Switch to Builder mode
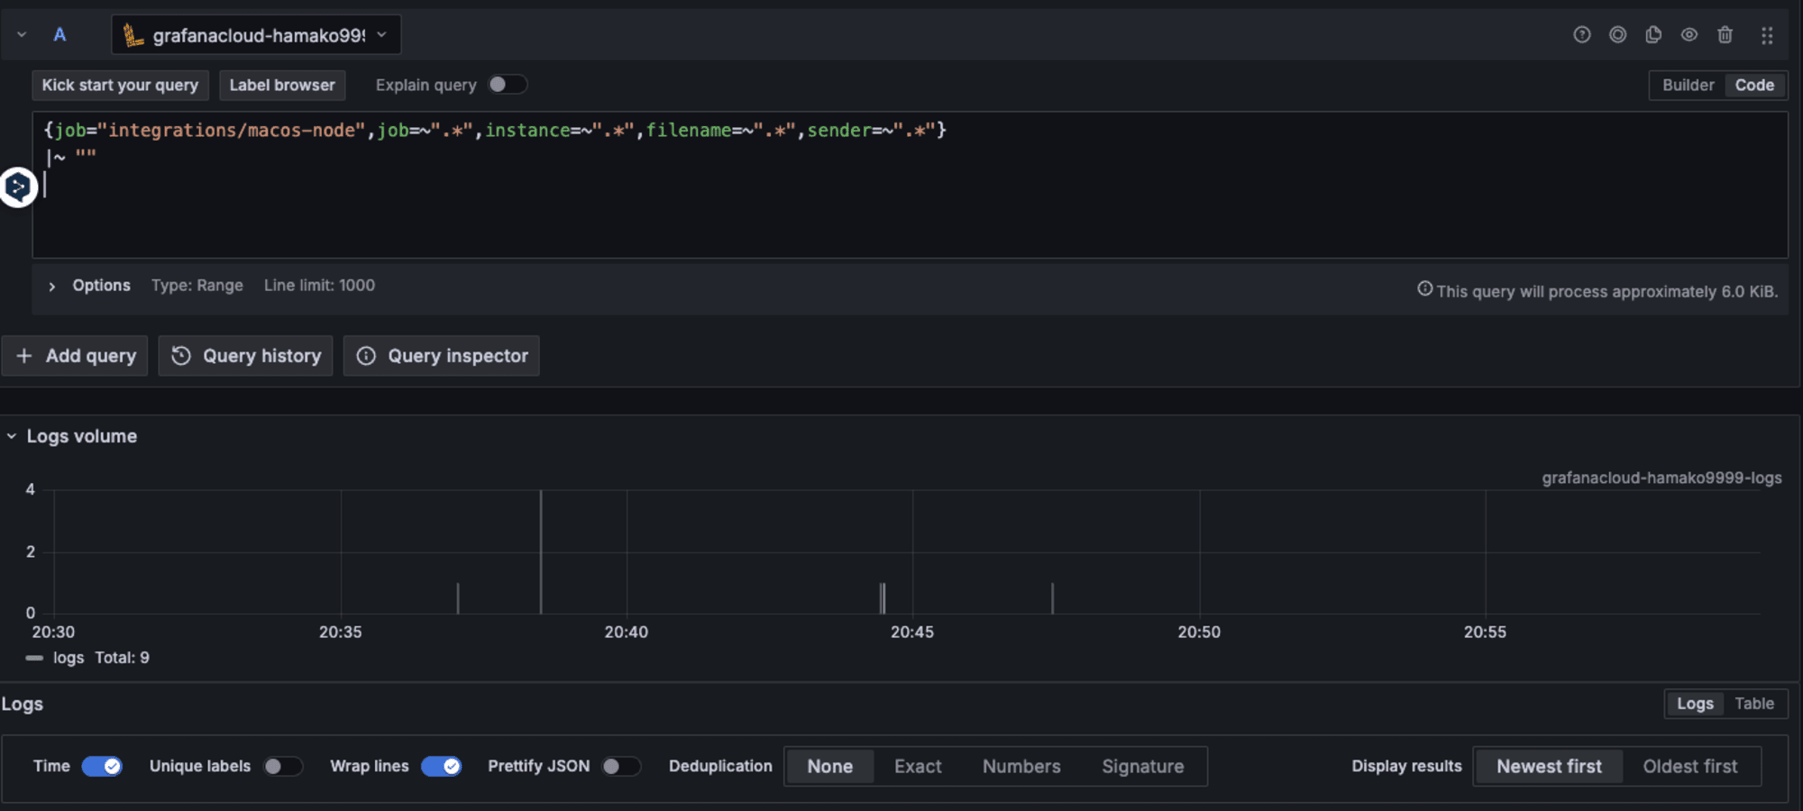Image resolution: width=1803 pixels, height=811 pixels. pyautogui.click(x=1688, y=86)
